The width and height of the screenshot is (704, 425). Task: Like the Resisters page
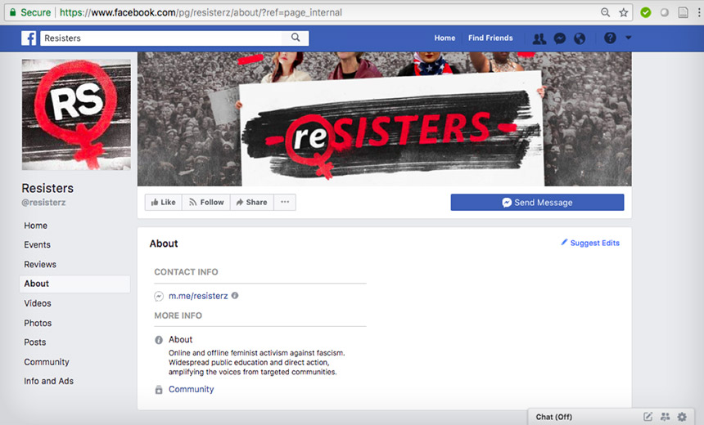click(164, 202)
